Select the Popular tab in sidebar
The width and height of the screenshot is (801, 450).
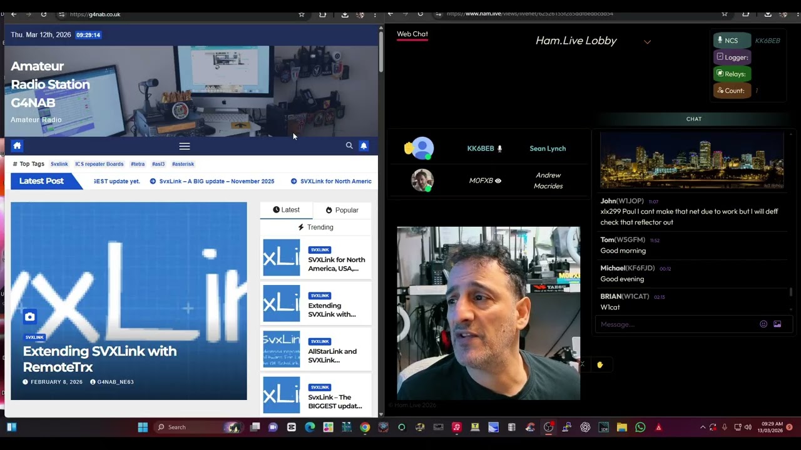click(342, 210)
